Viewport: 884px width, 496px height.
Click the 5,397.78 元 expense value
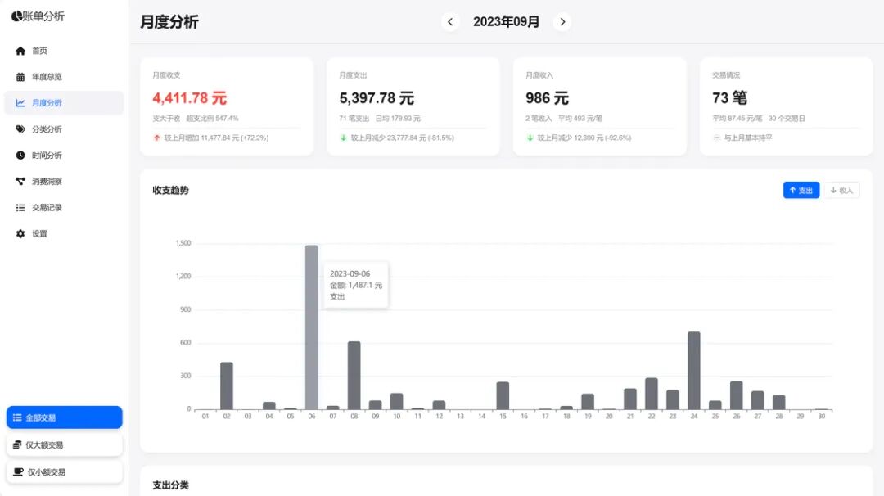coord(377,98)
